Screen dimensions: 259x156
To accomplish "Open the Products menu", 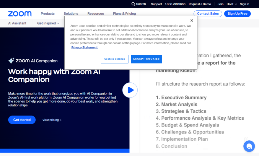I will click(x=48, y=14).
